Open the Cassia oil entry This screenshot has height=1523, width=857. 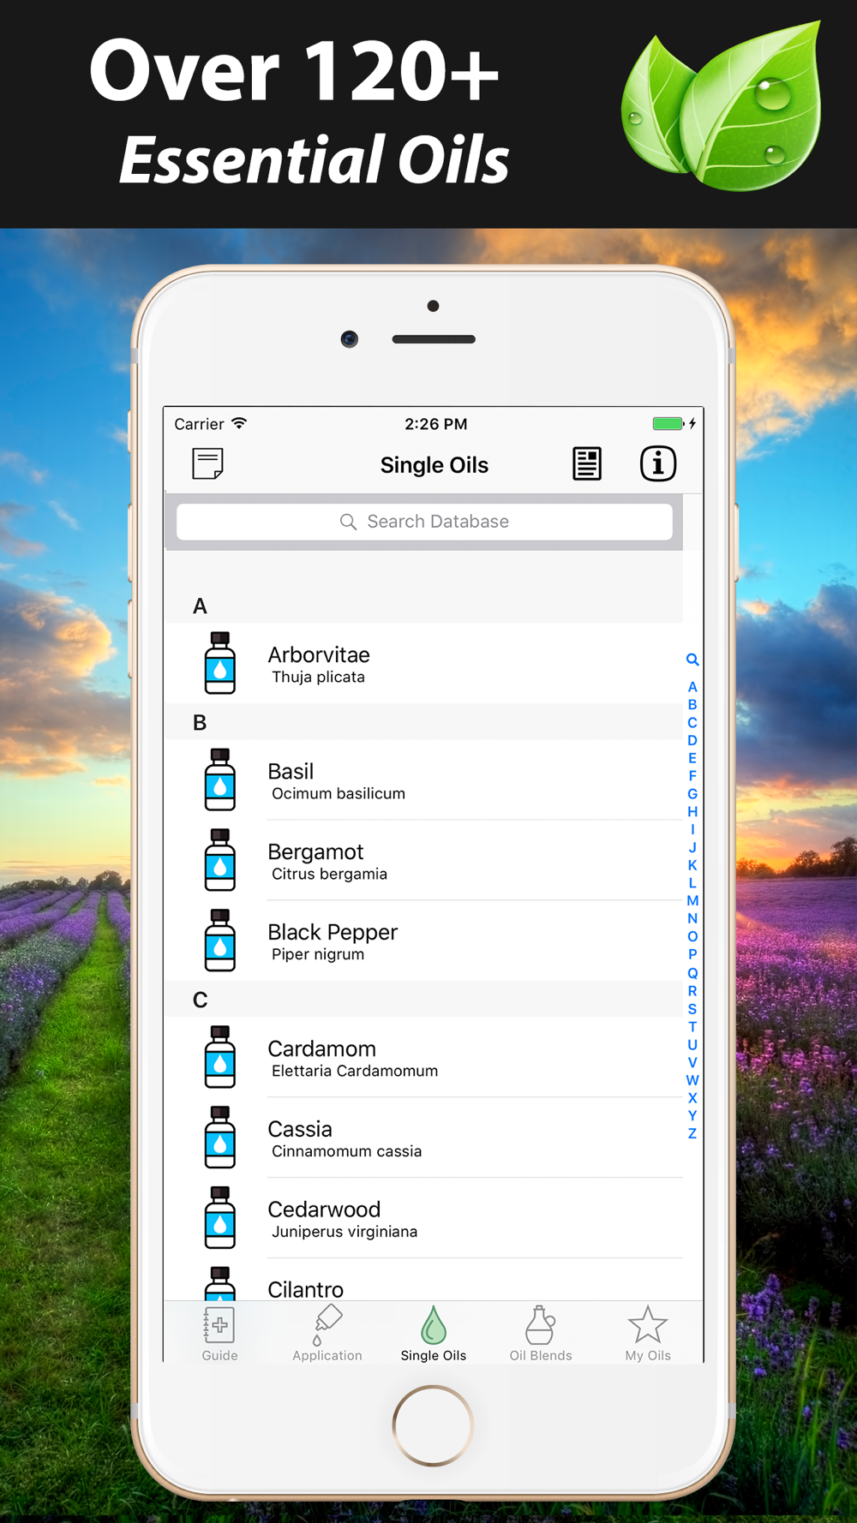click(423, 1138)
